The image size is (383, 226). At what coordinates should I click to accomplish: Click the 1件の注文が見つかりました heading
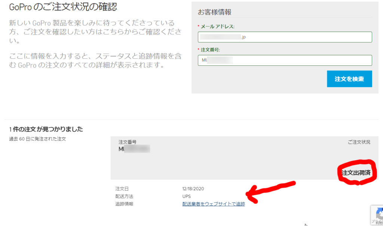click(x=46, y=129)
